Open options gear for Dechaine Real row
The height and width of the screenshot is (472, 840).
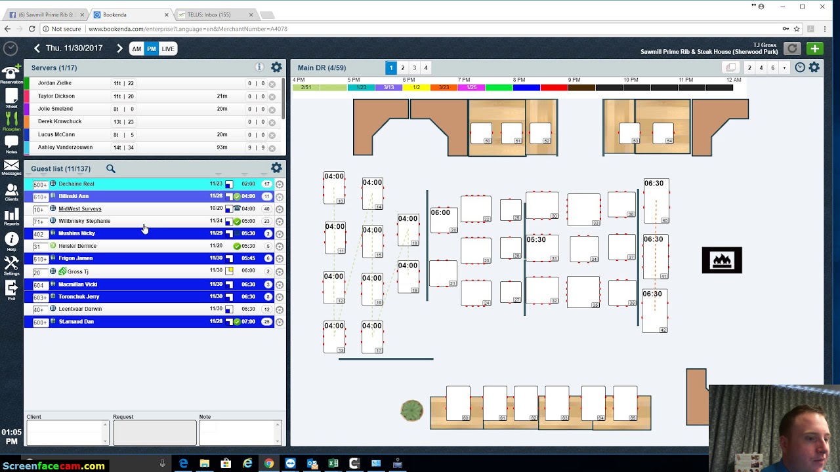pyautogui.click(x=280, y=184)
